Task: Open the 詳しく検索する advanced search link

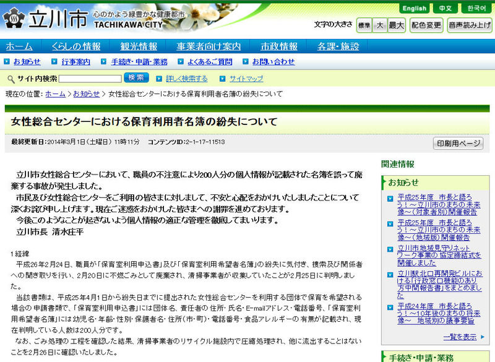Action: (x=186, y=79)
